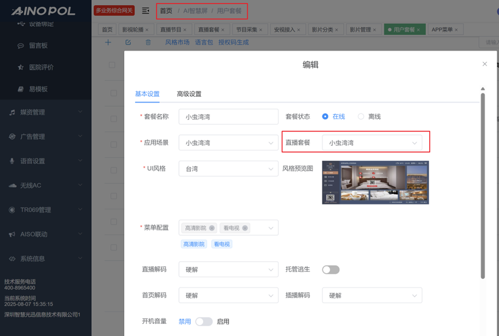Open the UI风格 dropdown

click(228, 169)
